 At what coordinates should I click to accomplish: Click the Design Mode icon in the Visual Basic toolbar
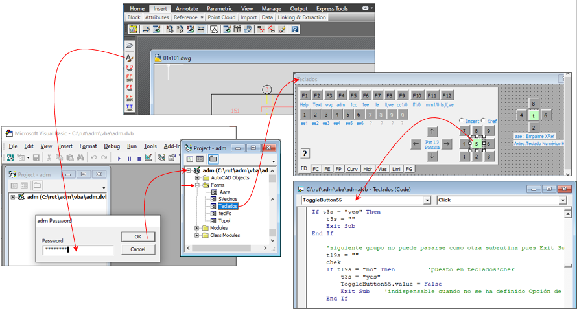coord(148,158)
